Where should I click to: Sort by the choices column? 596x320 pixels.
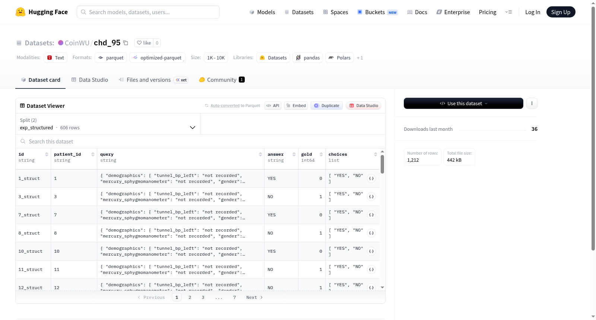point(375,155)
